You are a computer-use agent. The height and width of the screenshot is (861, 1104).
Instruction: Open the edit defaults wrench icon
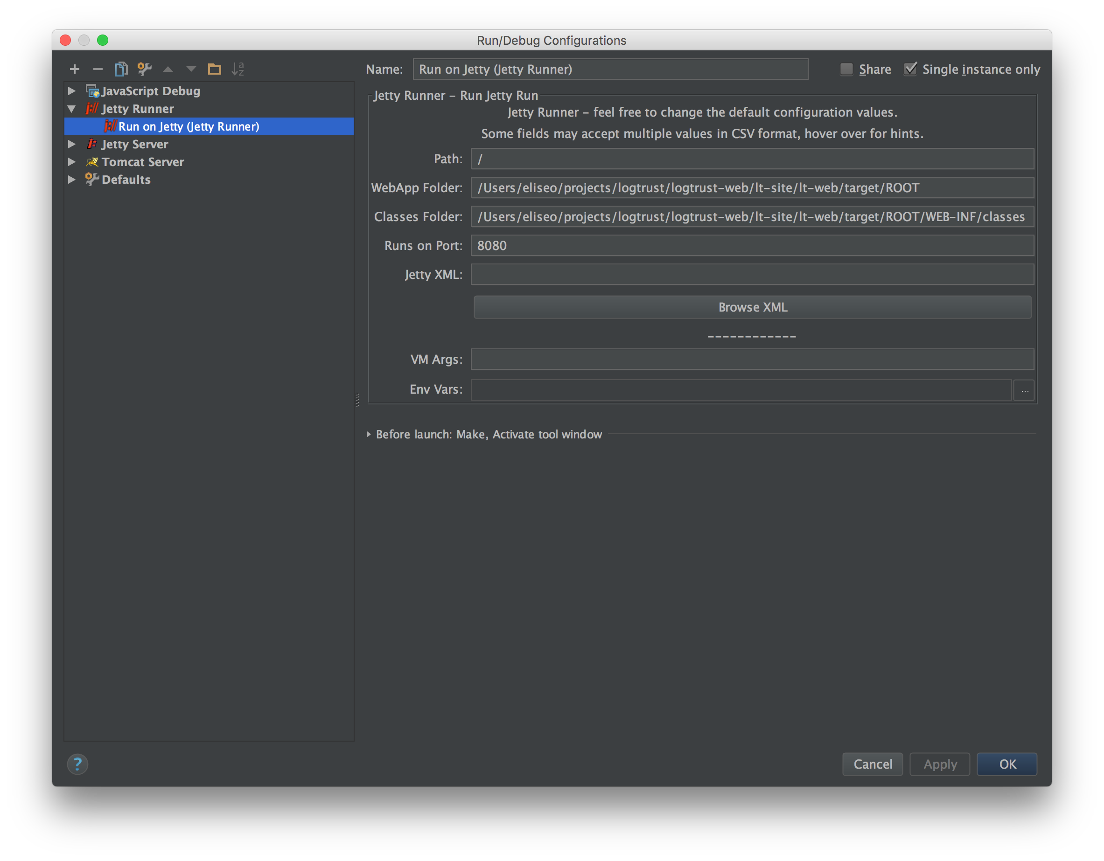pyautogui.click(x=145, y=69)
